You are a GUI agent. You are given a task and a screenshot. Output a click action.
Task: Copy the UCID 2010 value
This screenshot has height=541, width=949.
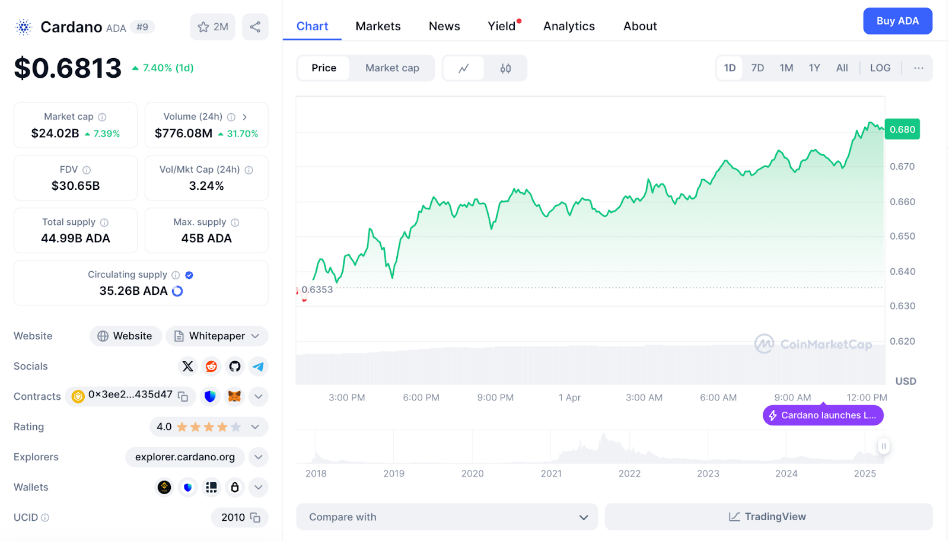tap(255, 518)
